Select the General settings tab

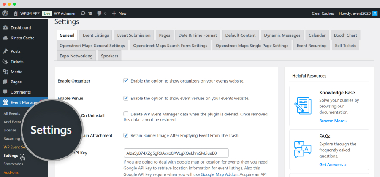[x=67, y=35]
